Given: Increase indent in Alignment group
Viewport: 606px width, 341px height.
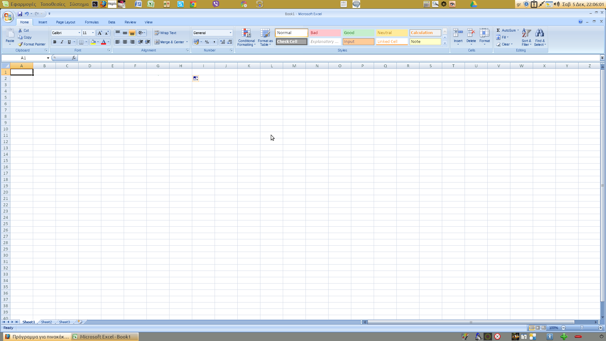Looking at the screenshot, I should point(148,42).
